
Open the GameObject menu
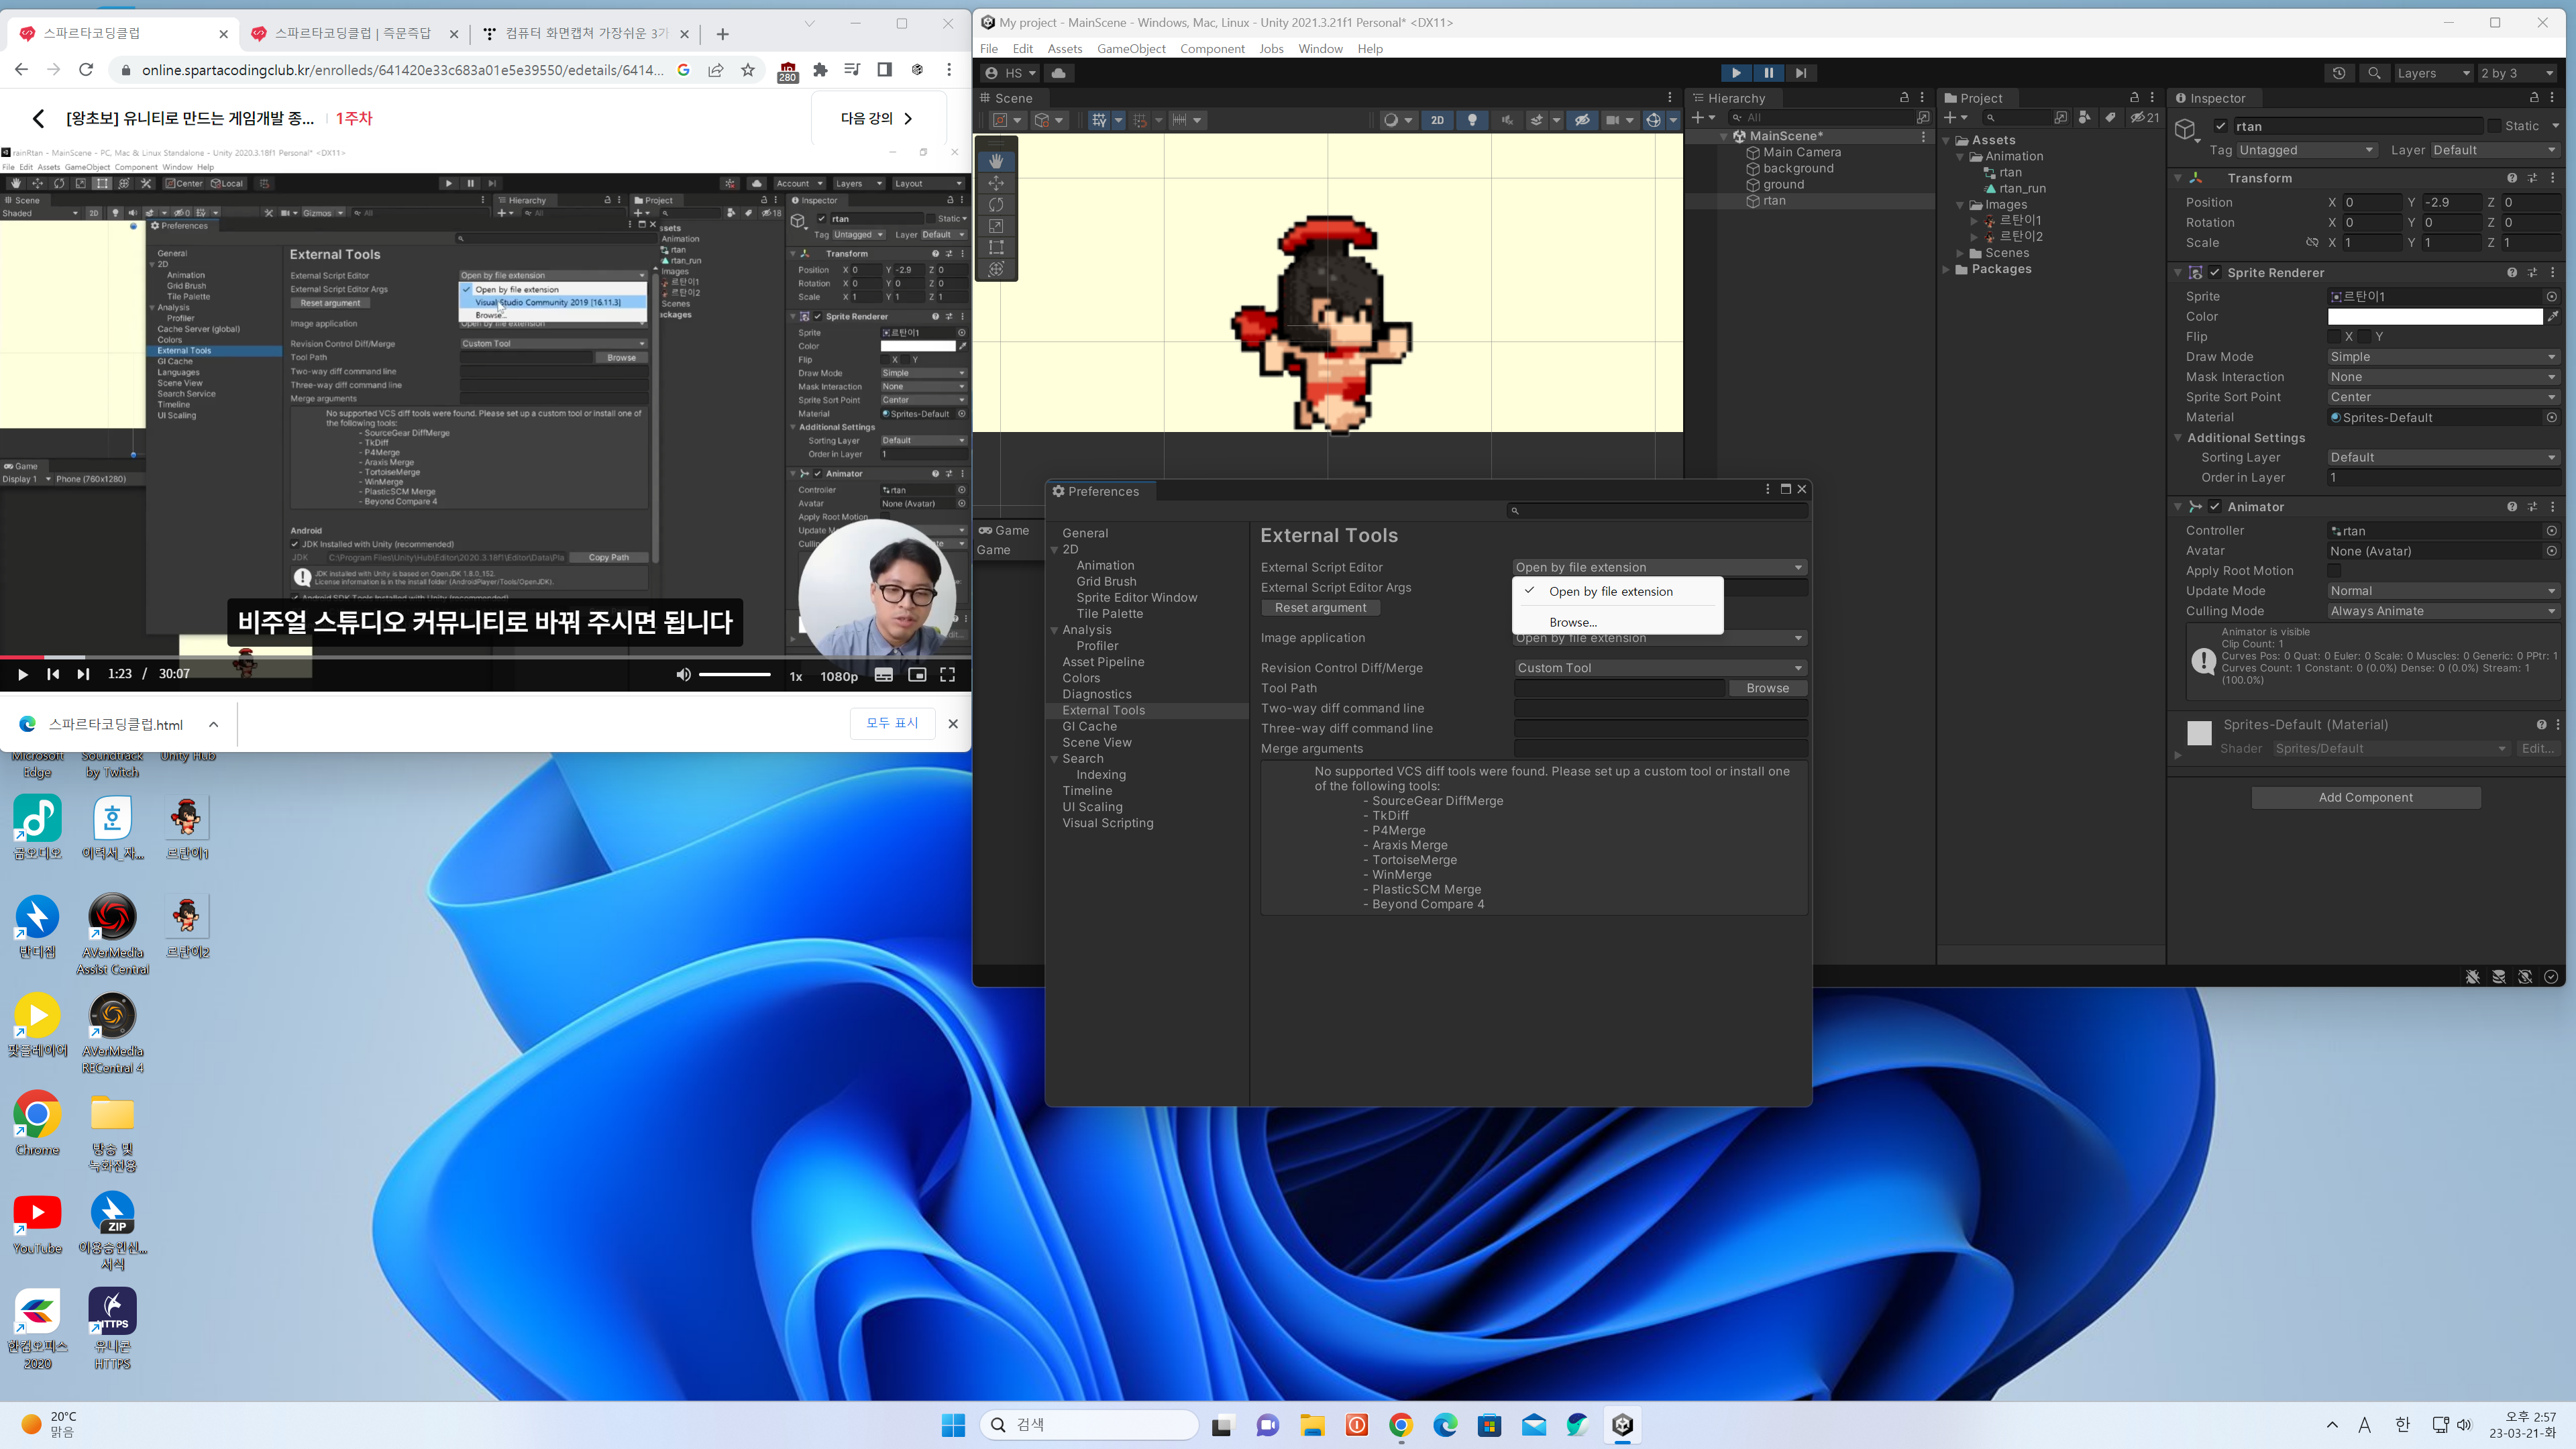(1131, 49)
